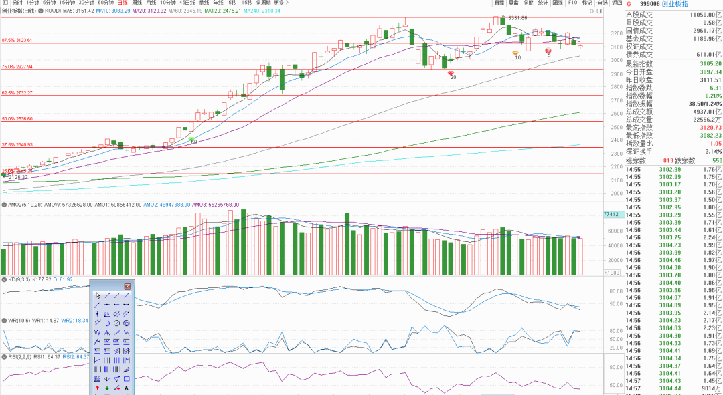The image size is (723, 395).
Task: Switch chart to 15分钟 period
Action: [68, 3]
